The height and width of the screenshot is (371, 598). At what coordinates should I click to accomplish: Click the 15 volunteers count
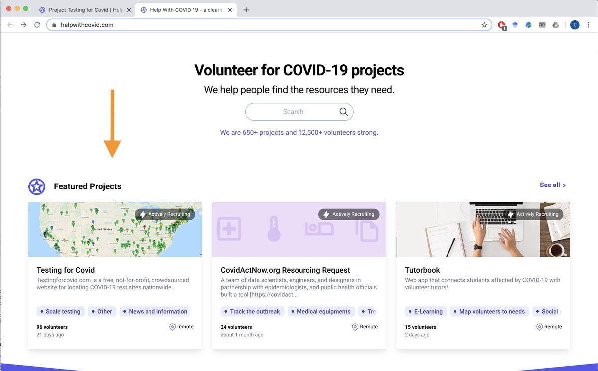click(420, 327)
